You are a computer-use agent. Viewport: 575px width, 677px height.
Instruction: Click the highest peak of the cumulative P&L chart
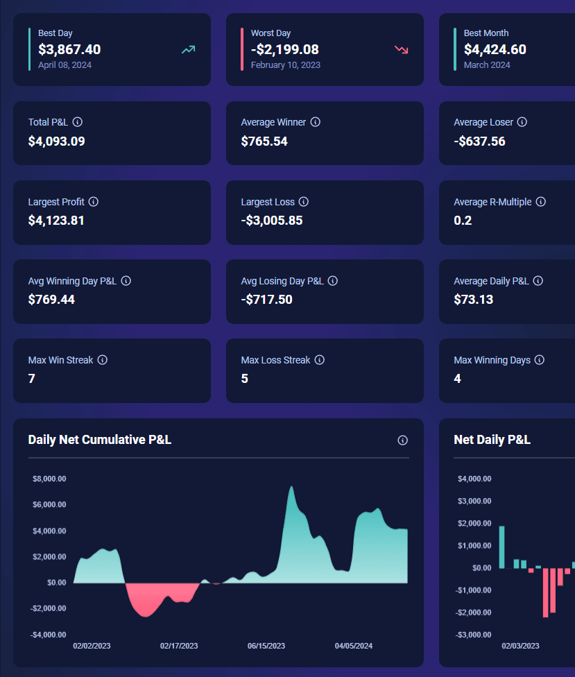(x=291, y=488)
